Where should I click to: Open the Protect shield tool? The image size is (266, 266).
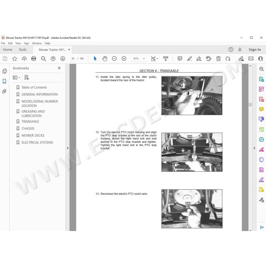pyautogui.click(x=261, y=160)
